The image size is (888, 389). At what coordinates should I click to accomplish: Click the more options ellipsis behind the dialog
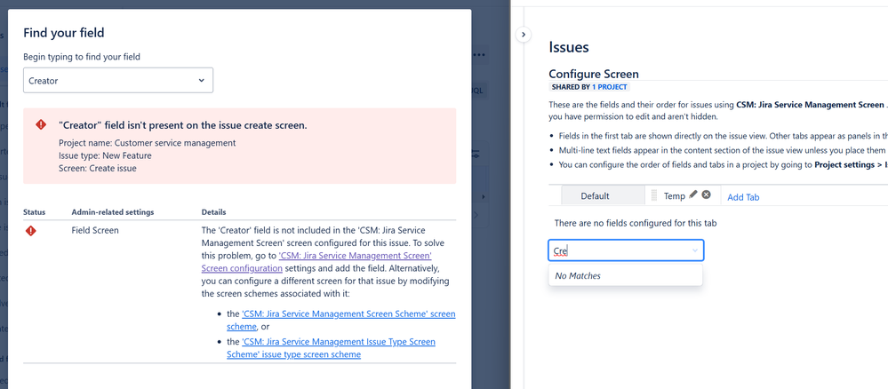(479, 55)
